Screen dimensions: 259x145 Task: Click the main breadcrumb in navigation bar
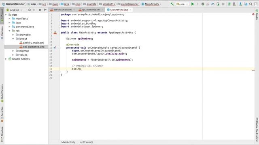coord(53,4)
